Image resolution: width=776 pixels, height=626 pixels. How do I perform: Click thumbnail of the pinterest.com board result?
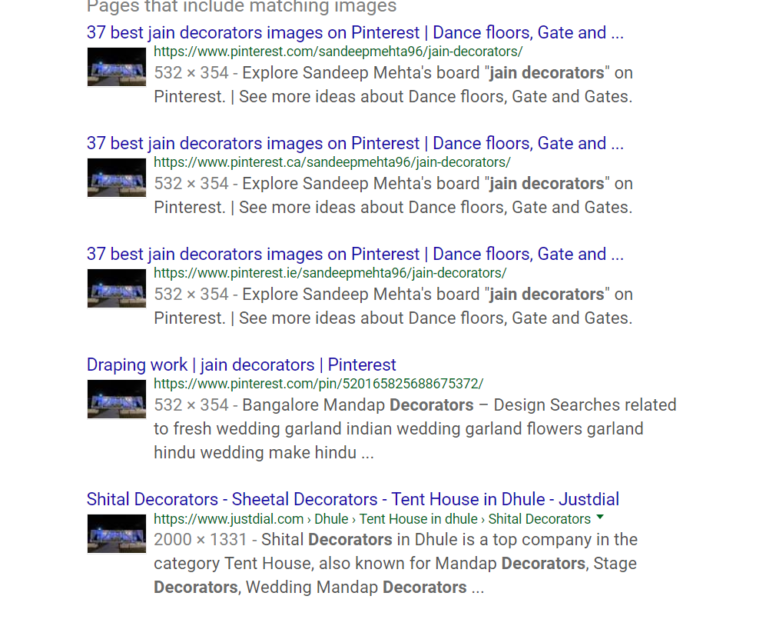[117, 67]
